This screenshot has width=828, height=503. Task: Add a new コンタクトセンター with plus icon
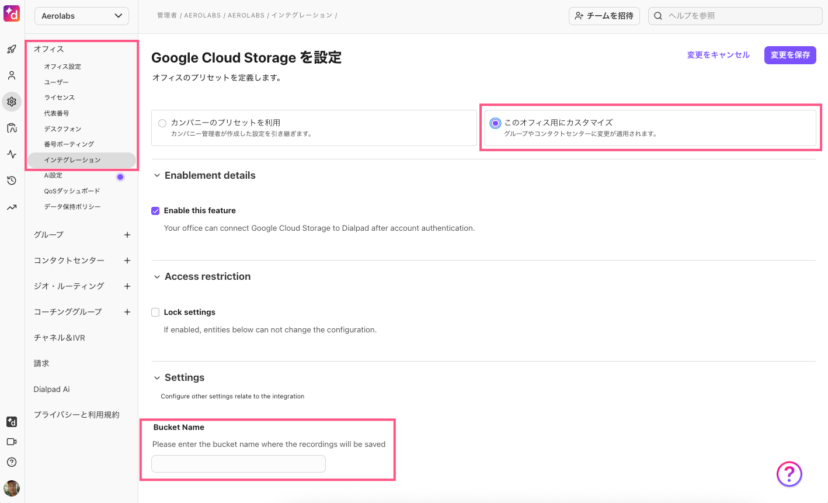pyautogui.click(x=127, y=261)
